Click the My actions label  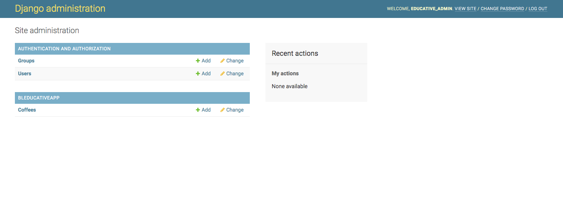pos(285,73)
